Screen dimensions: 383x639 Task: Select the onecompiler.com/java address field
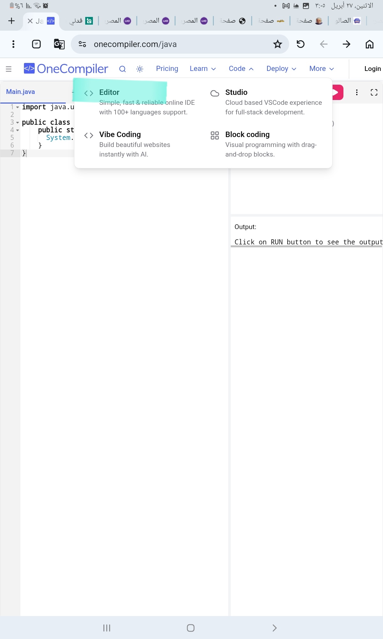[x=180, y=44]
